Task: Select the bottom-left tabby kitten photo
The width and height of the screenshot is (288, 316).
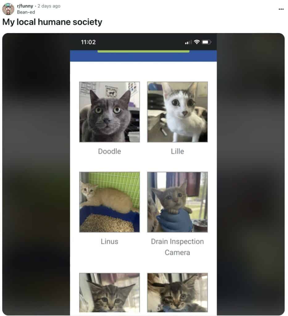Action: [110, 293]
